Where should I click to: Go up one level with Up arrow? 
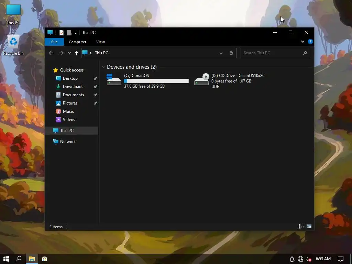pyautogui.click(x=77, y=53)
